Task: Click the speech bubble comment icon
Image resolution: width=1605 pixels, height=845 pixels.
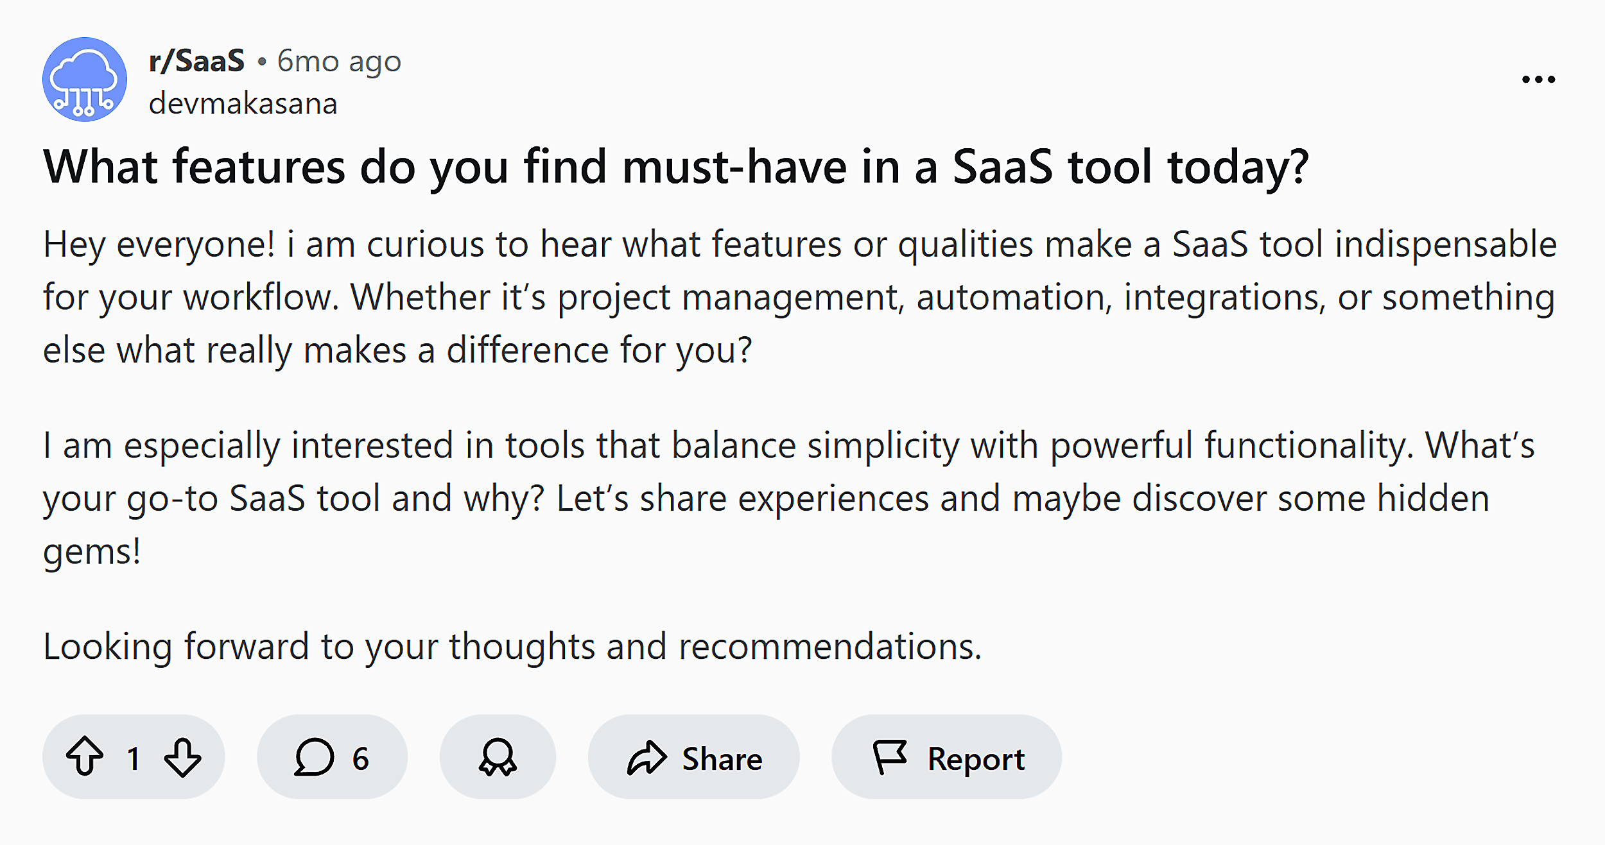Action: (x=314, y=757)
